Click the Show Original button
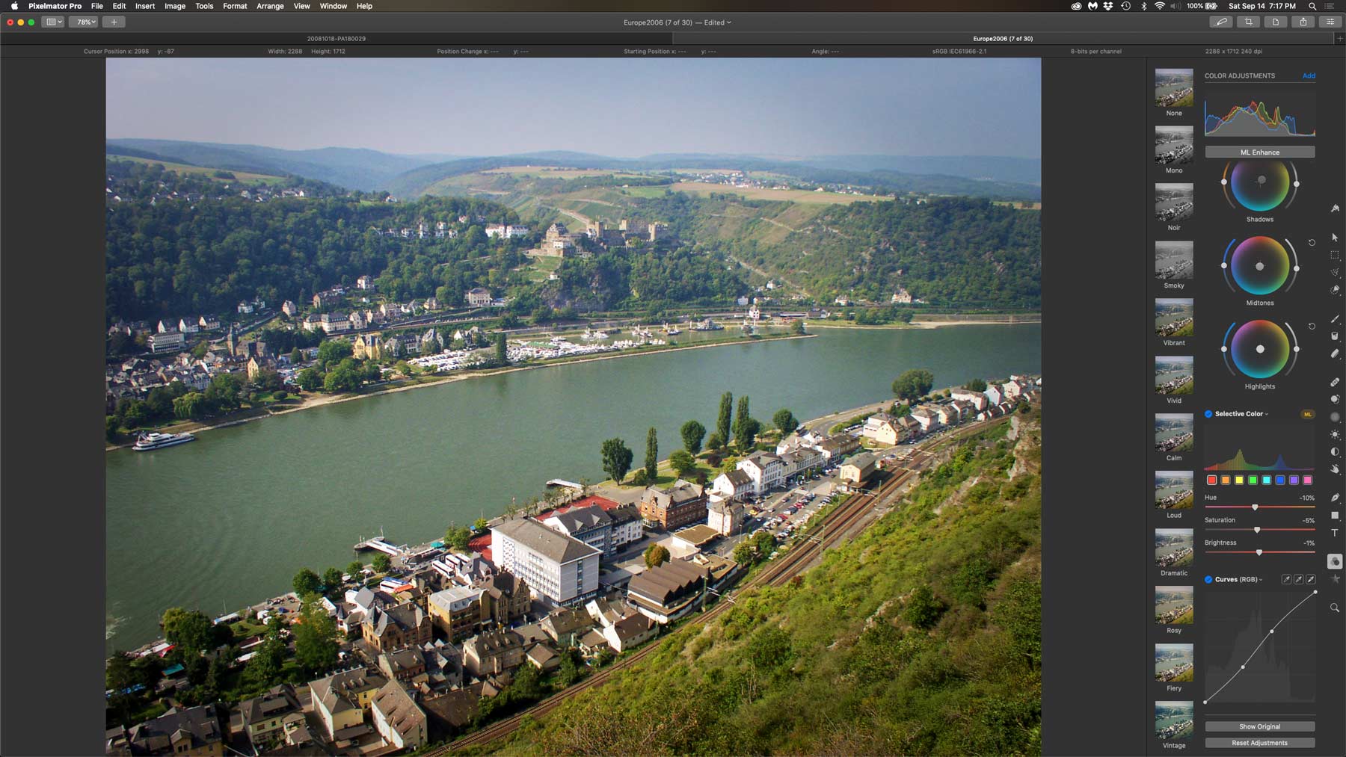This screenshot has width=1346, height=757. click(x=1260, y=726)
